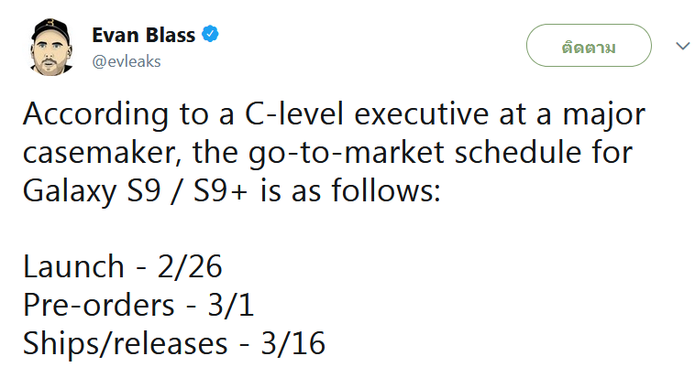Click the 'Ships/releases - 3/16' line
This screenshot has height=367, width=695.
click(x=174, y=343)
